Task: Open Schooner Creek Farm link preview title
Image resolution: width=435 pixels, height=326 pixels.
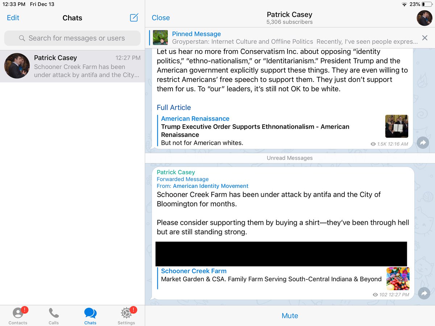Action: tap(194, 271)
